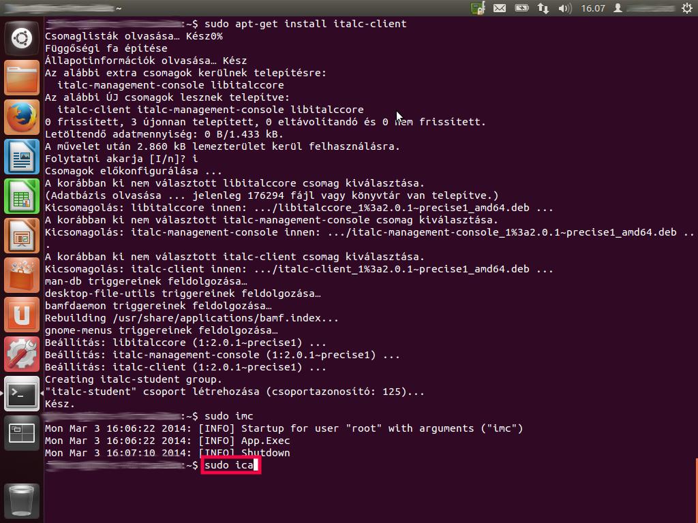Launch Firefox from the launcher
Image resolution: width=698 pixels, height=523 pixels.
[21, 117]
